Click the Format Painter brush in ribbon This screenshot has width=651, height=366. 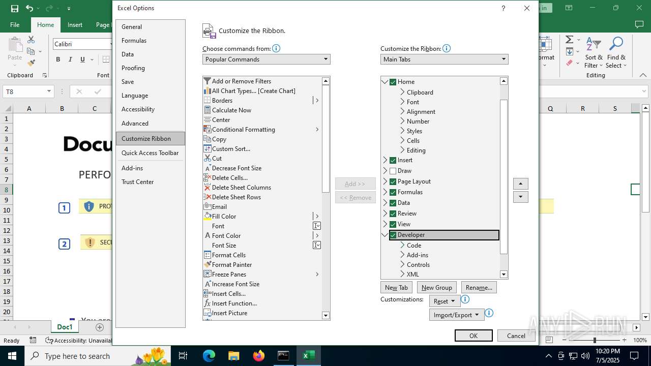[x=31, y=63]
